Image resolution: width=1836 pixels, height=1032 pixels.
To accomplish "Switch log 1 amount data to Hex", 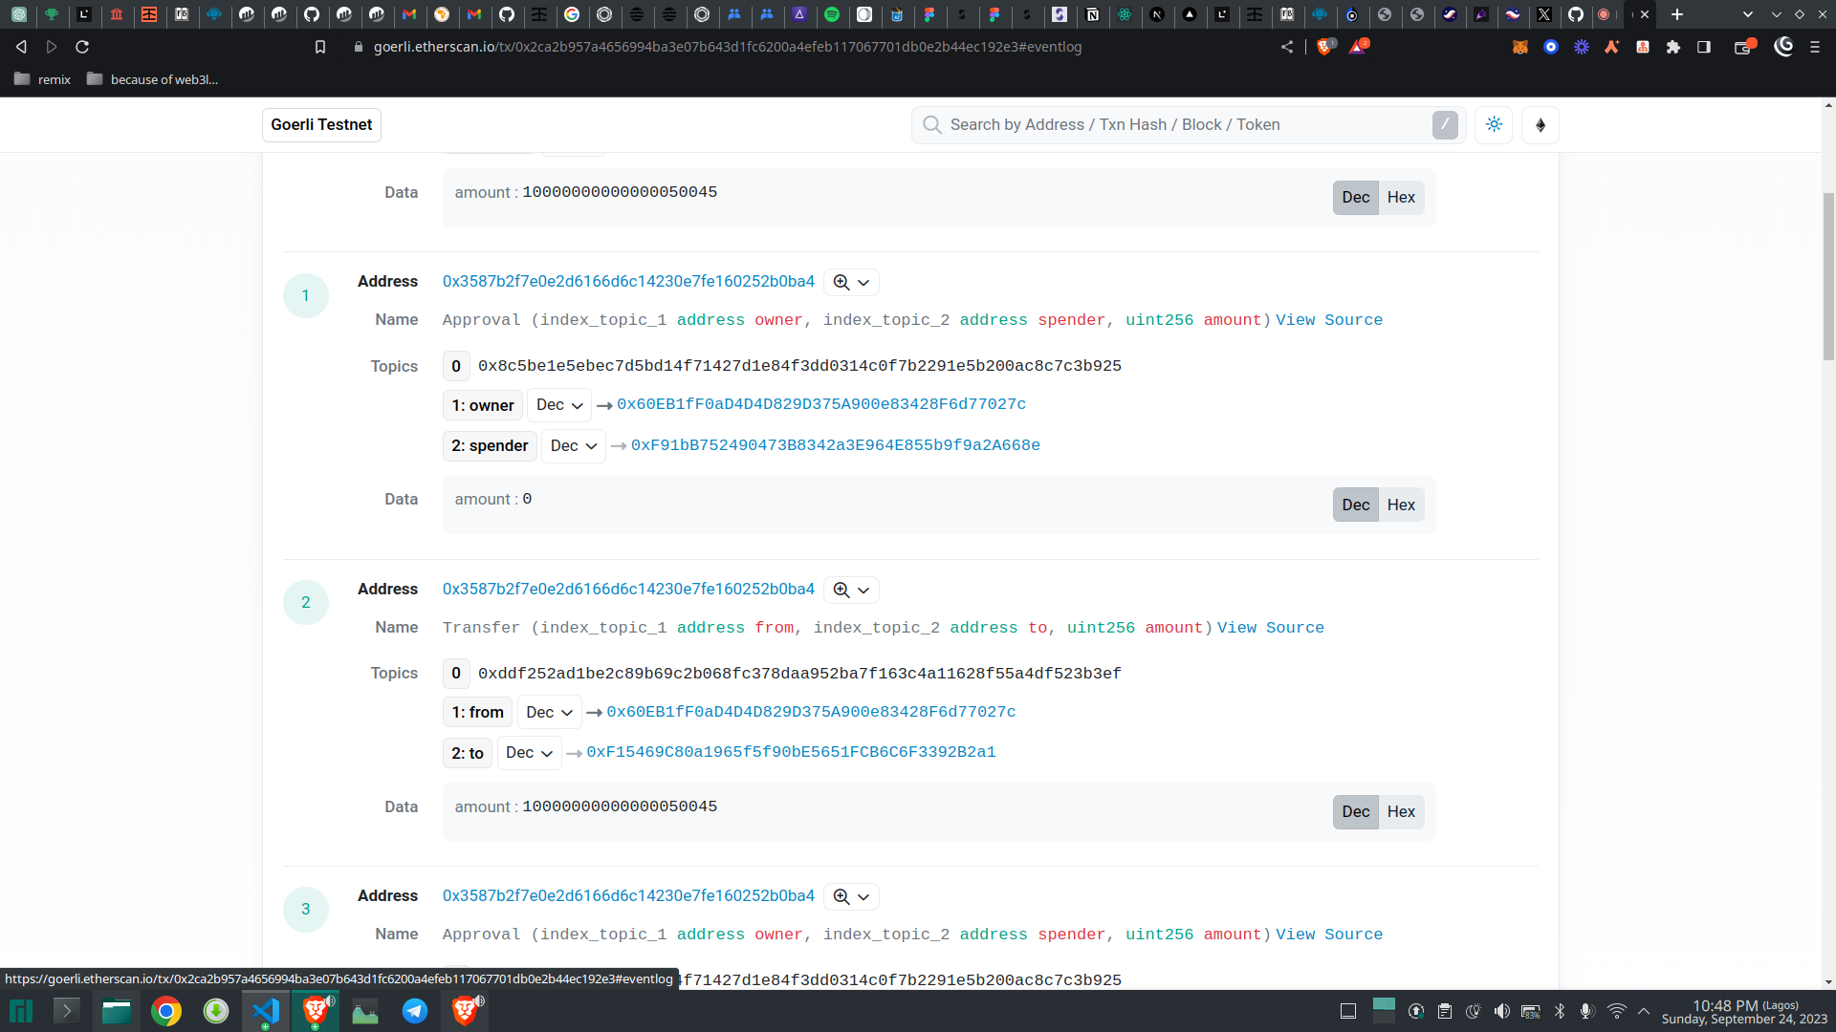I will point(1401,505).
